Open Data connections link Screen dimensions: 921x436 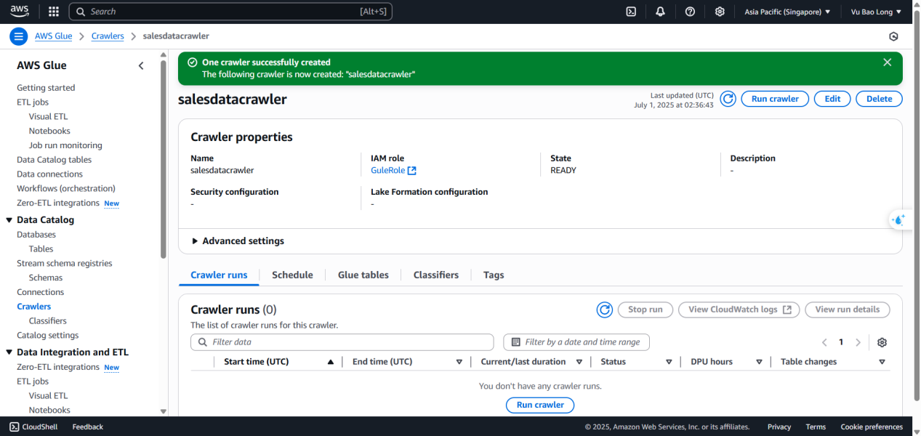(x=49, y=174)
